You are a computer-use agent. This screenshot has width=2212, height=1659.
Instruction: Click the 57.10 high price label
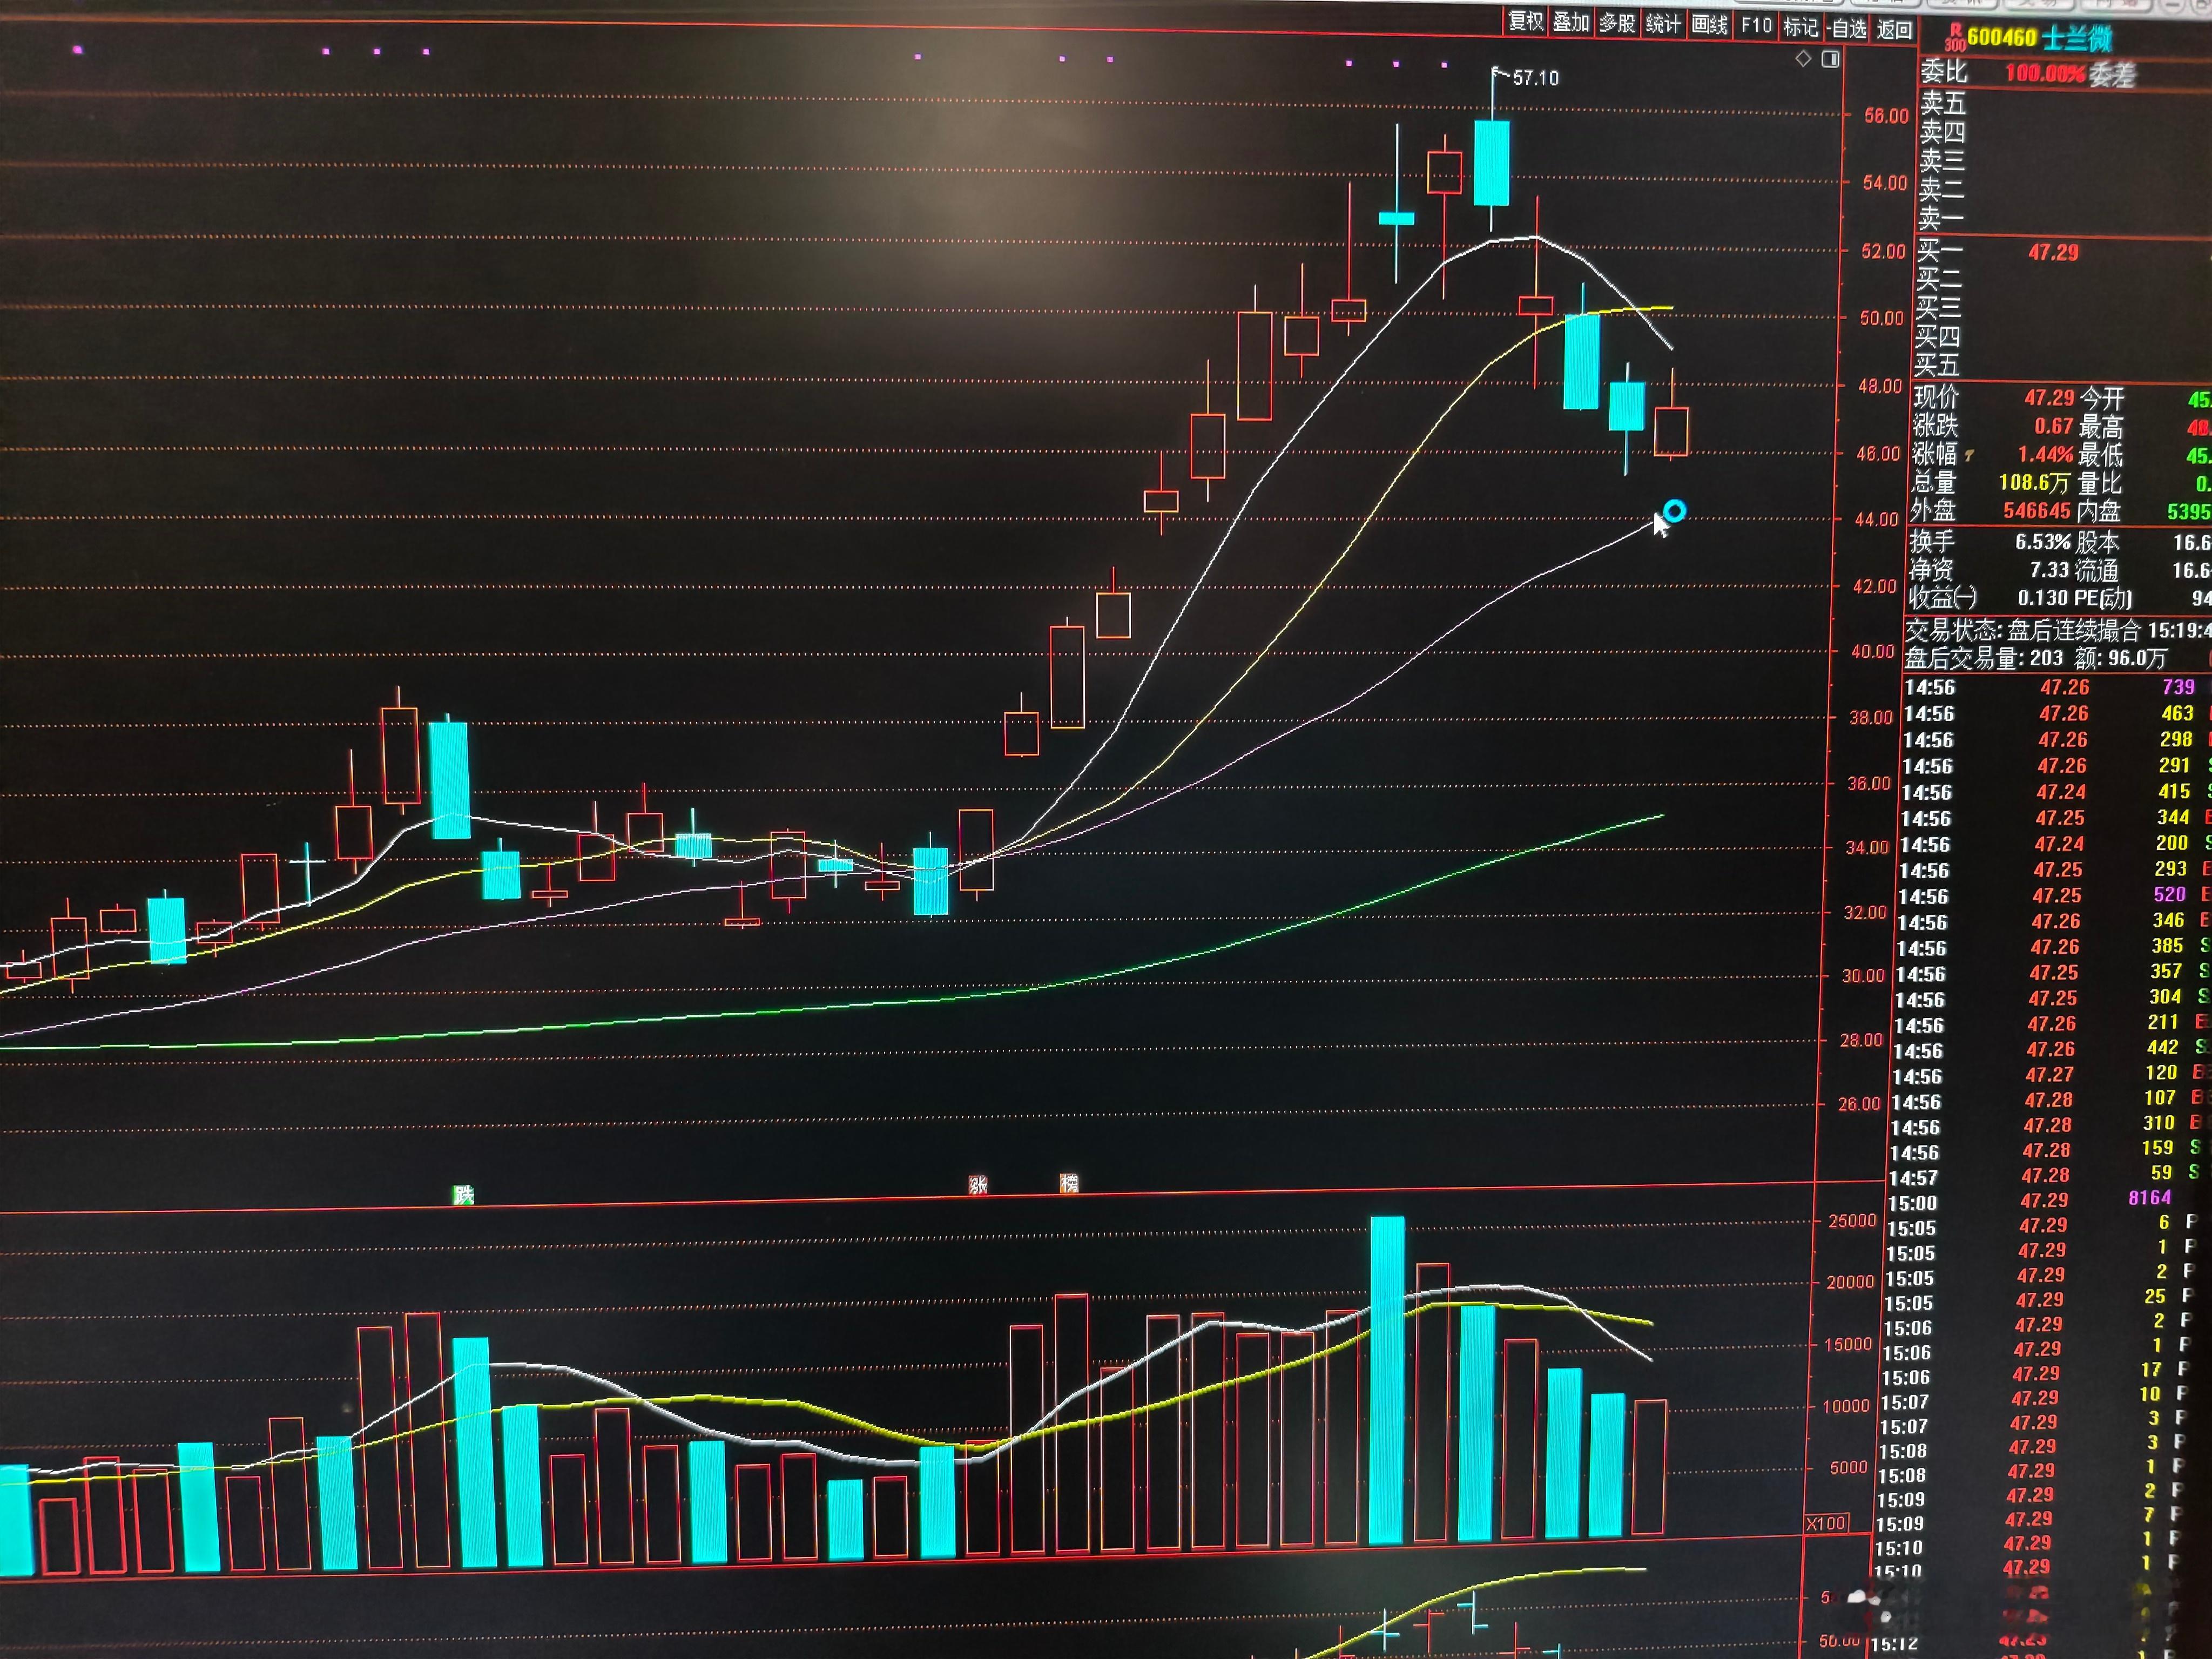[1535, 78]
